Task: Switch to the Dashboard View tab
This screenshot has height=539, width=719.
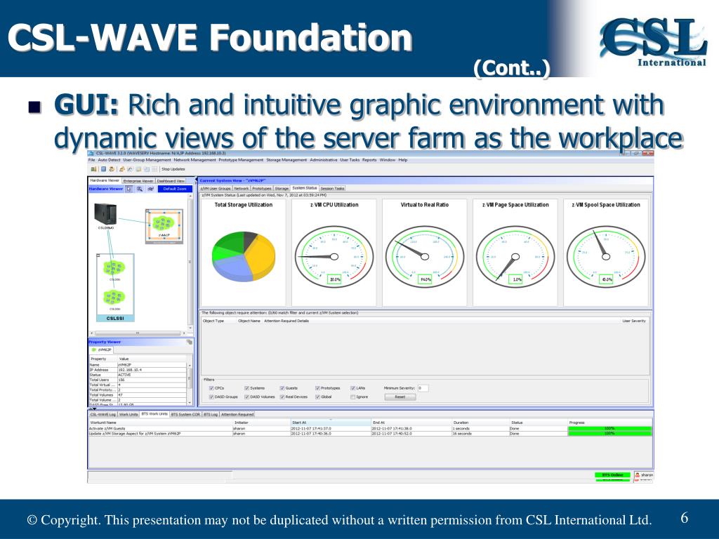Action: (171, 181)
